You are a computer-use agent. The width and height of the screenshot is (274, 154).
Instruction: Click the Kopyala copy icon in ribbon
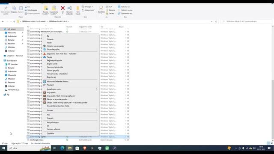coord(14,8)
